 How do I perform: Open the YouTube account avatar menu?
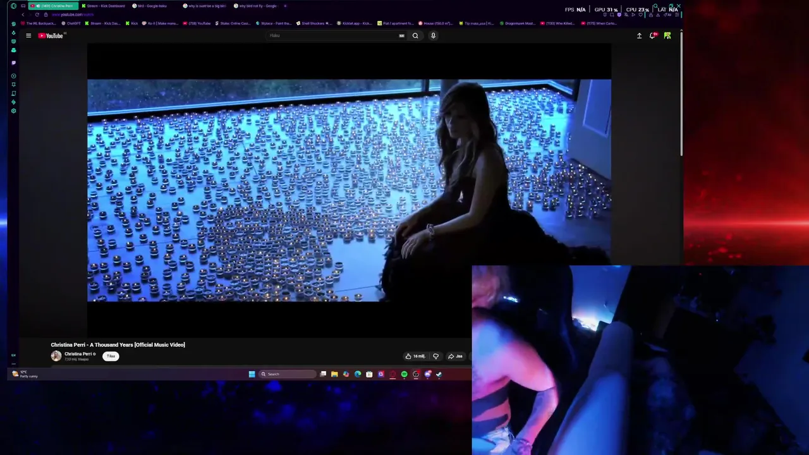click(667, 35)
